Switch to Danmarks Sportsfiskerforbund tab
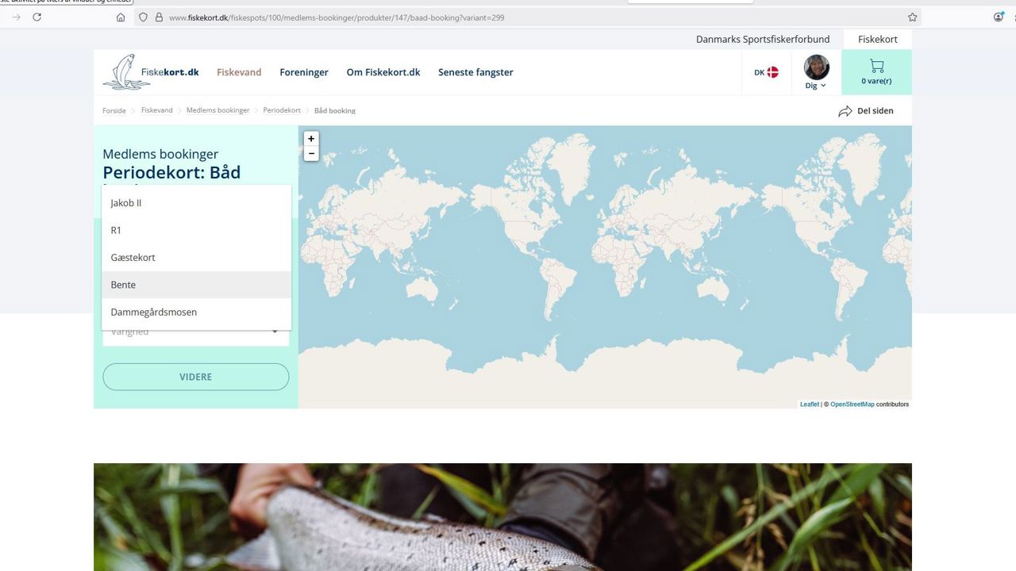Viewport: 1016px width, 571px height. coord(762,39)
